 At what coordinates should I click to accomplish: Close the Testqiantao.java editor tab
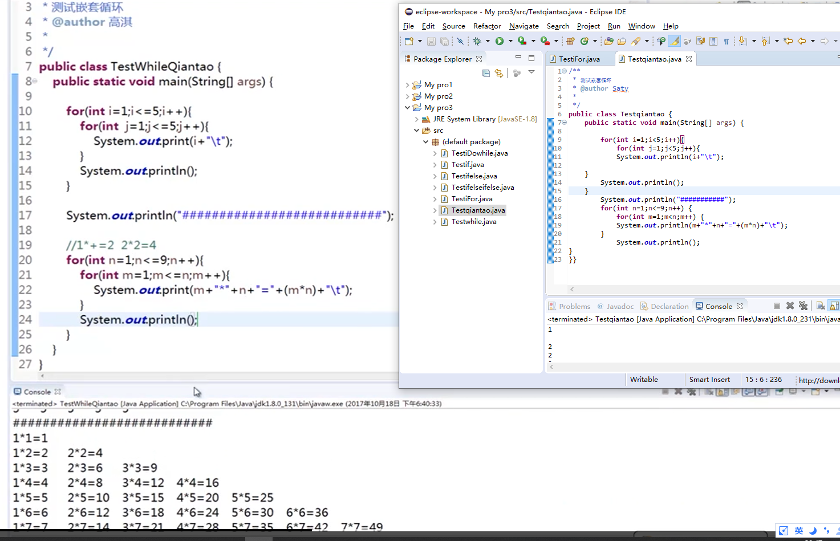tap(689, 59)
